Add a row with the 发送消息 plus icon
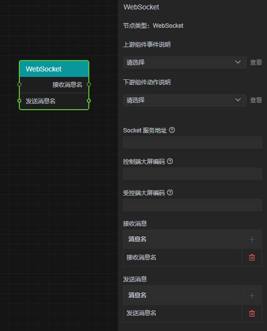This screenshot has height=331, width=267. tap(252, 295)
